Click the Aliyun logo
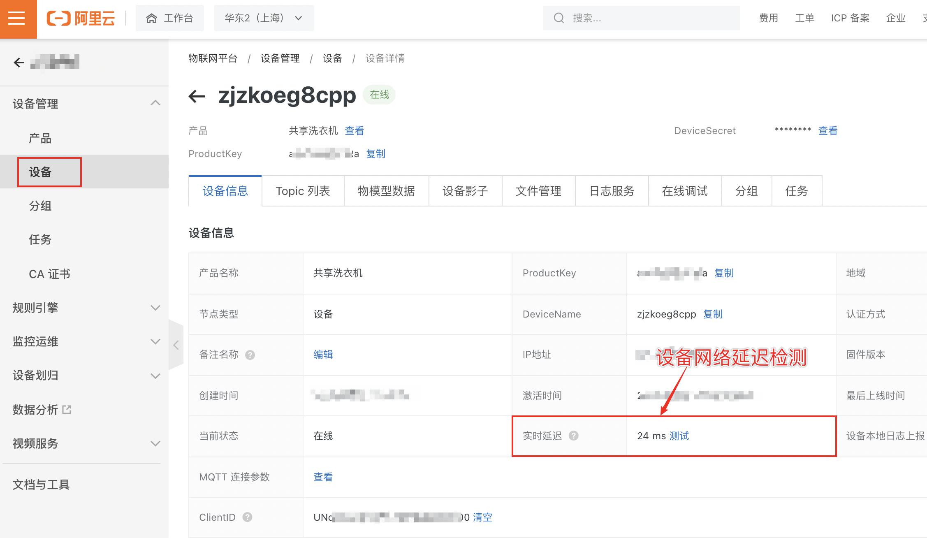The image size is (927, 538). 81,19
